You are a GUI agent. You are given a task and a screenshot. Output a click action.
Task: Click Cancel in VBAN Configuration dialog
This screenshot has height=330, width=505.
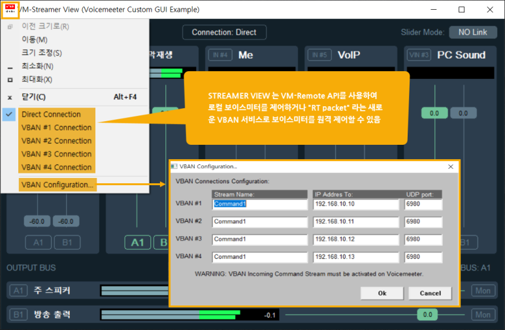431,293
